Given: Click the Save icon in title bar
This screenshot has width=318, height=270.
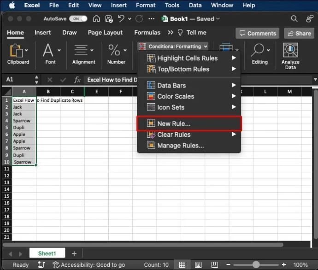Looking at the screenshot, I should pos(109,19).
